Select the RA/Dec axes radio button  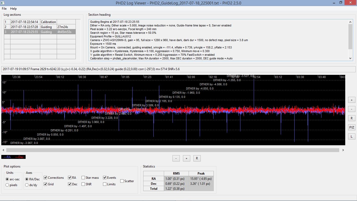coord(33,179)
